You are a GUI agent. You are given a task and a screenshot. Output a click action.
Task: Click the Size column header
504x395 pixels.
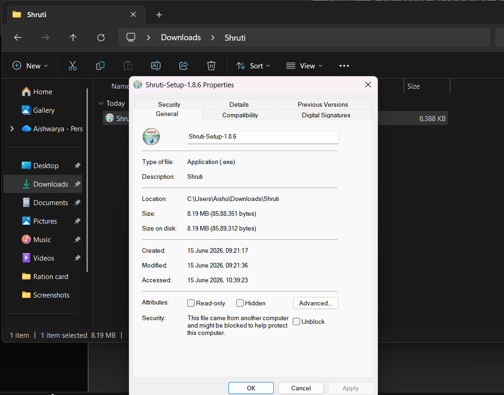pos(427,86)
